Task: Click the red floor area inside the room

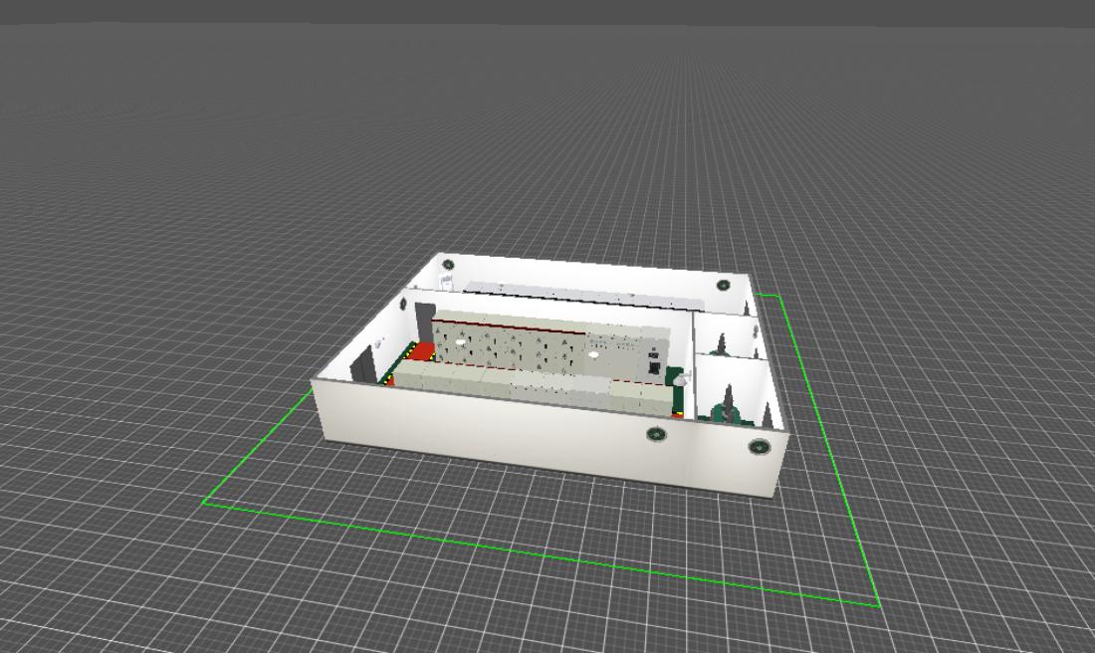Action: point(422,352)
